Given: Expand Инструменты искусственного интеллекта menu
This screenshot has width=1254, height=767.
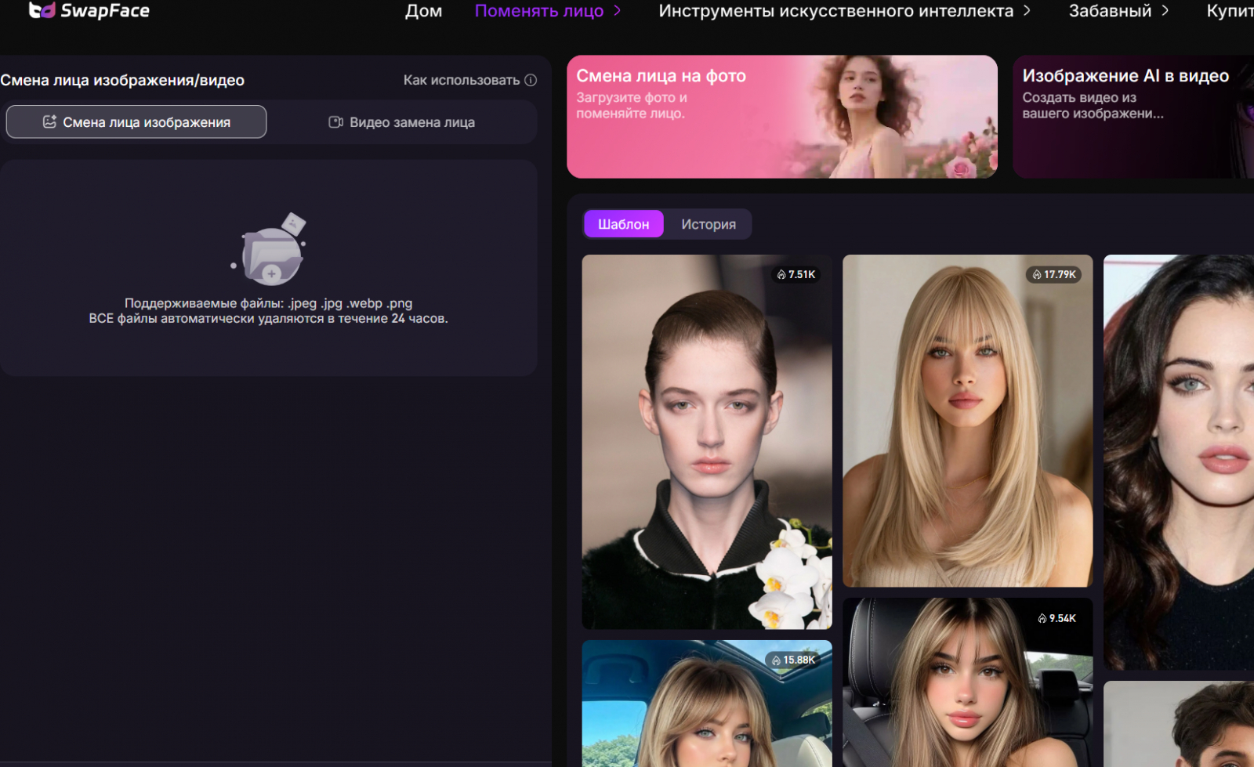Looking at the screenshot, I should 844,11.
